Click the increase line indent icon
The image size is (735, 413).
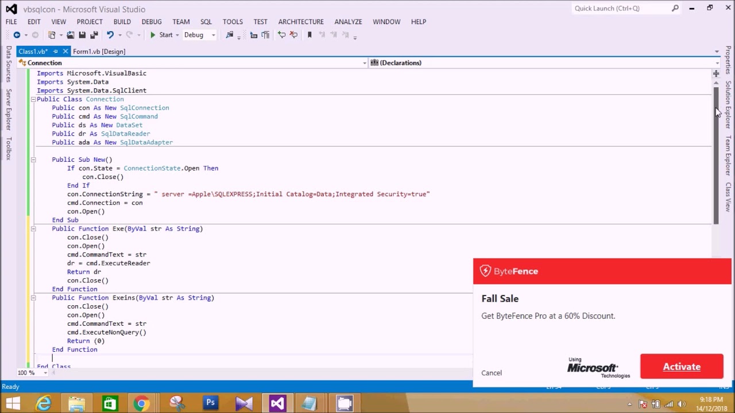pyautogui.click(x=265, y=35)
